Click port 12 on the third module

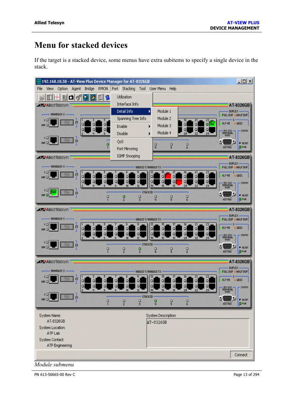[143, 234]
